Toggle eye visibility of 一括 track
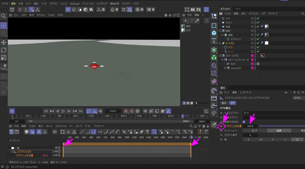Screen dimensions: 305x169 click(56, 148)
